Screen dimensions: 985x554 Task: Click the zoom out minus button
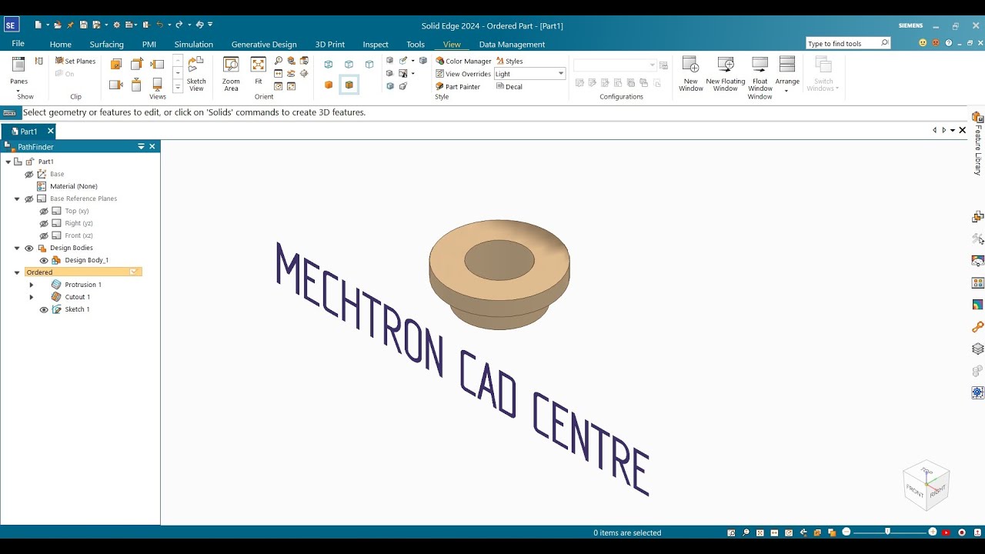coord(846,532)
